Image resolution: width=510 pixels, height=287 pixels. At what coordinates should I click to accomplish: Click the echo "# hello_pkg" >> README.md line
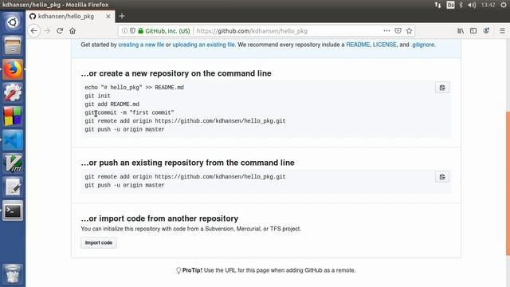point(135,87)
